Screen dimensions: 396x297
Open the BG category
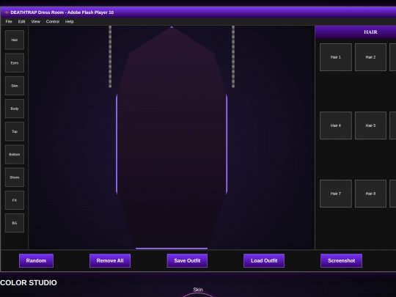[x=15, y=223]
